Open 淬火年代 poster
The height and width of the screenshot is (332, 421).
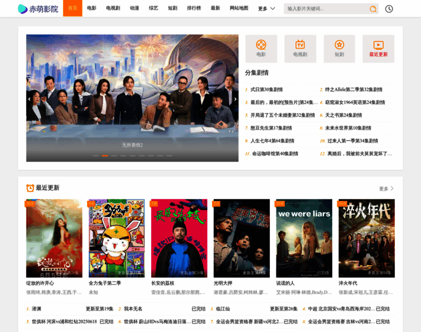(367, 238)
